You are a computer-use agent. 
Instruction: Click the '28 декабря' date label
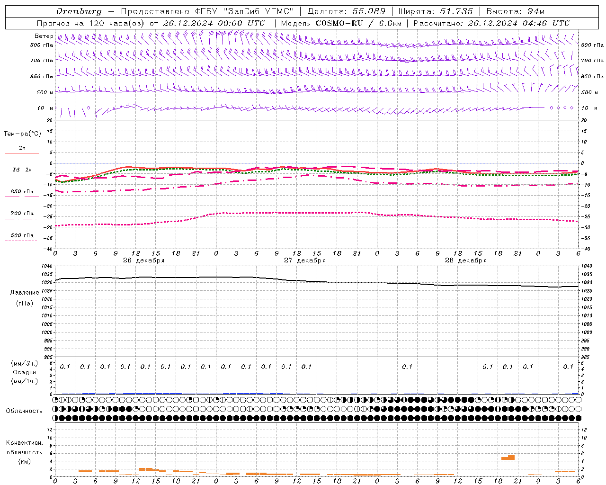(x=466, y=260)
